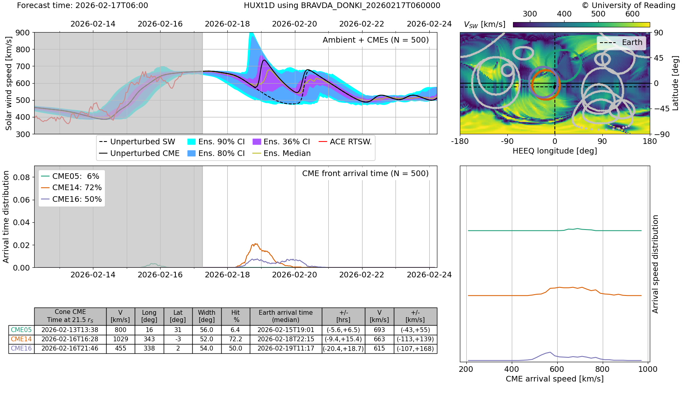684x402 pixels.
Task: Click the cyan Ens. 90% CI legend swatch
Action: [x=192, y=142]
